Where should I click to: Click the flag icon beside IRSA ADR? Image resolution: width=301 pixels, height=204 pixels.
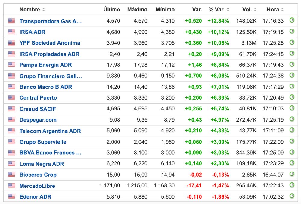point(11,32)
